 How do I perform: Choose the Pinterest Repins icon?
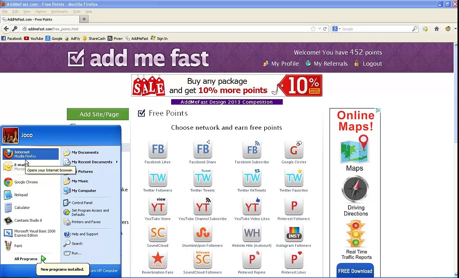click(x=252, y=259)
